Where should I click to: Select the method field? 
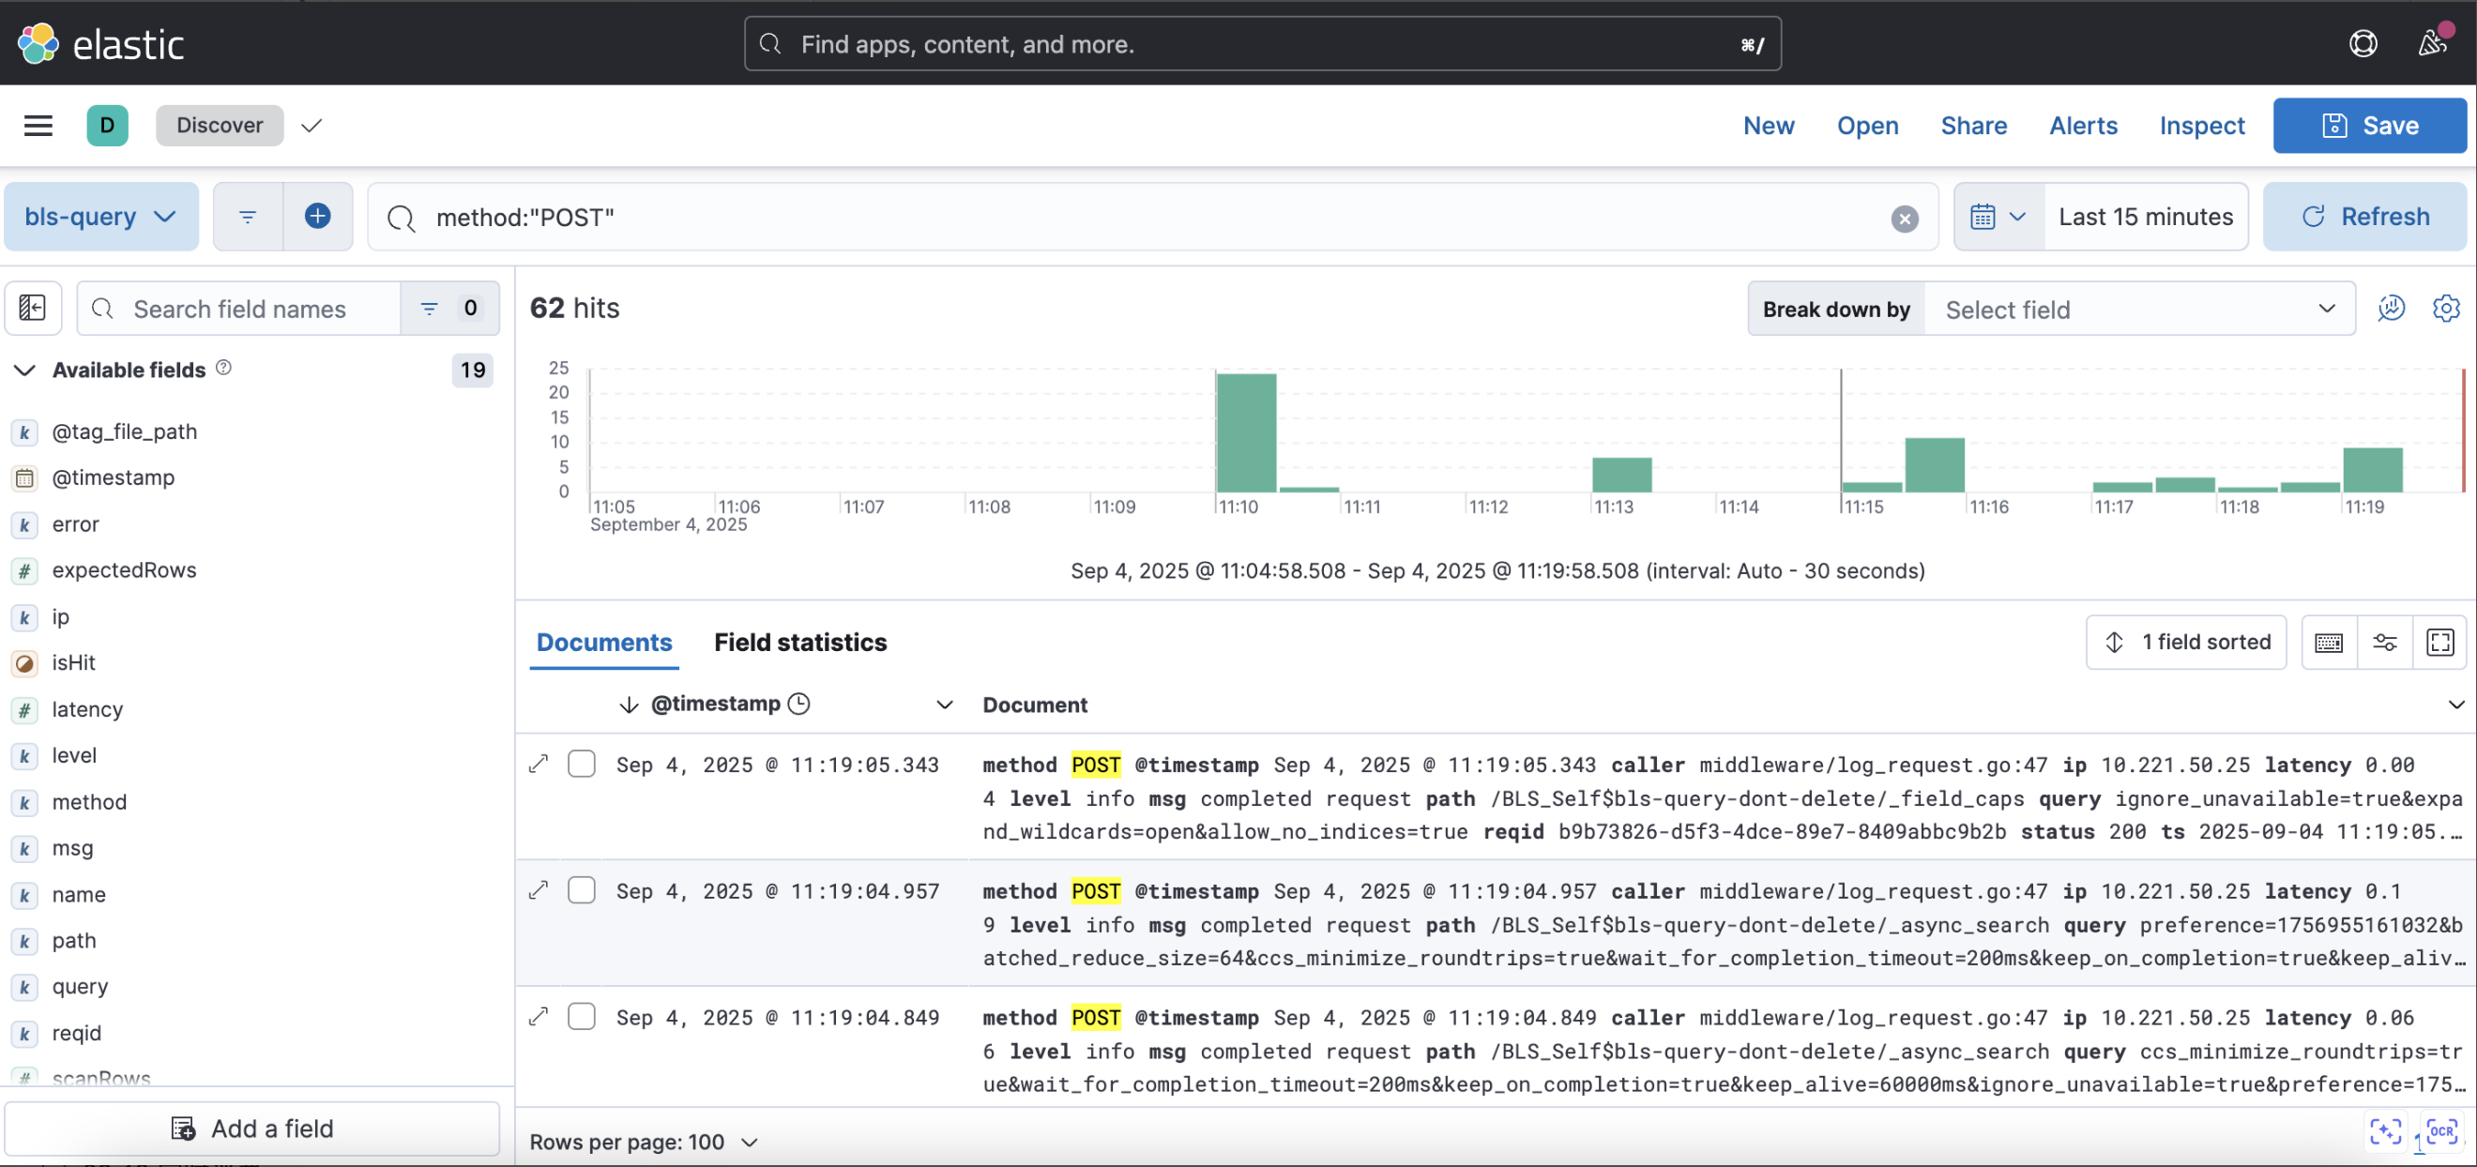(88, 801)
